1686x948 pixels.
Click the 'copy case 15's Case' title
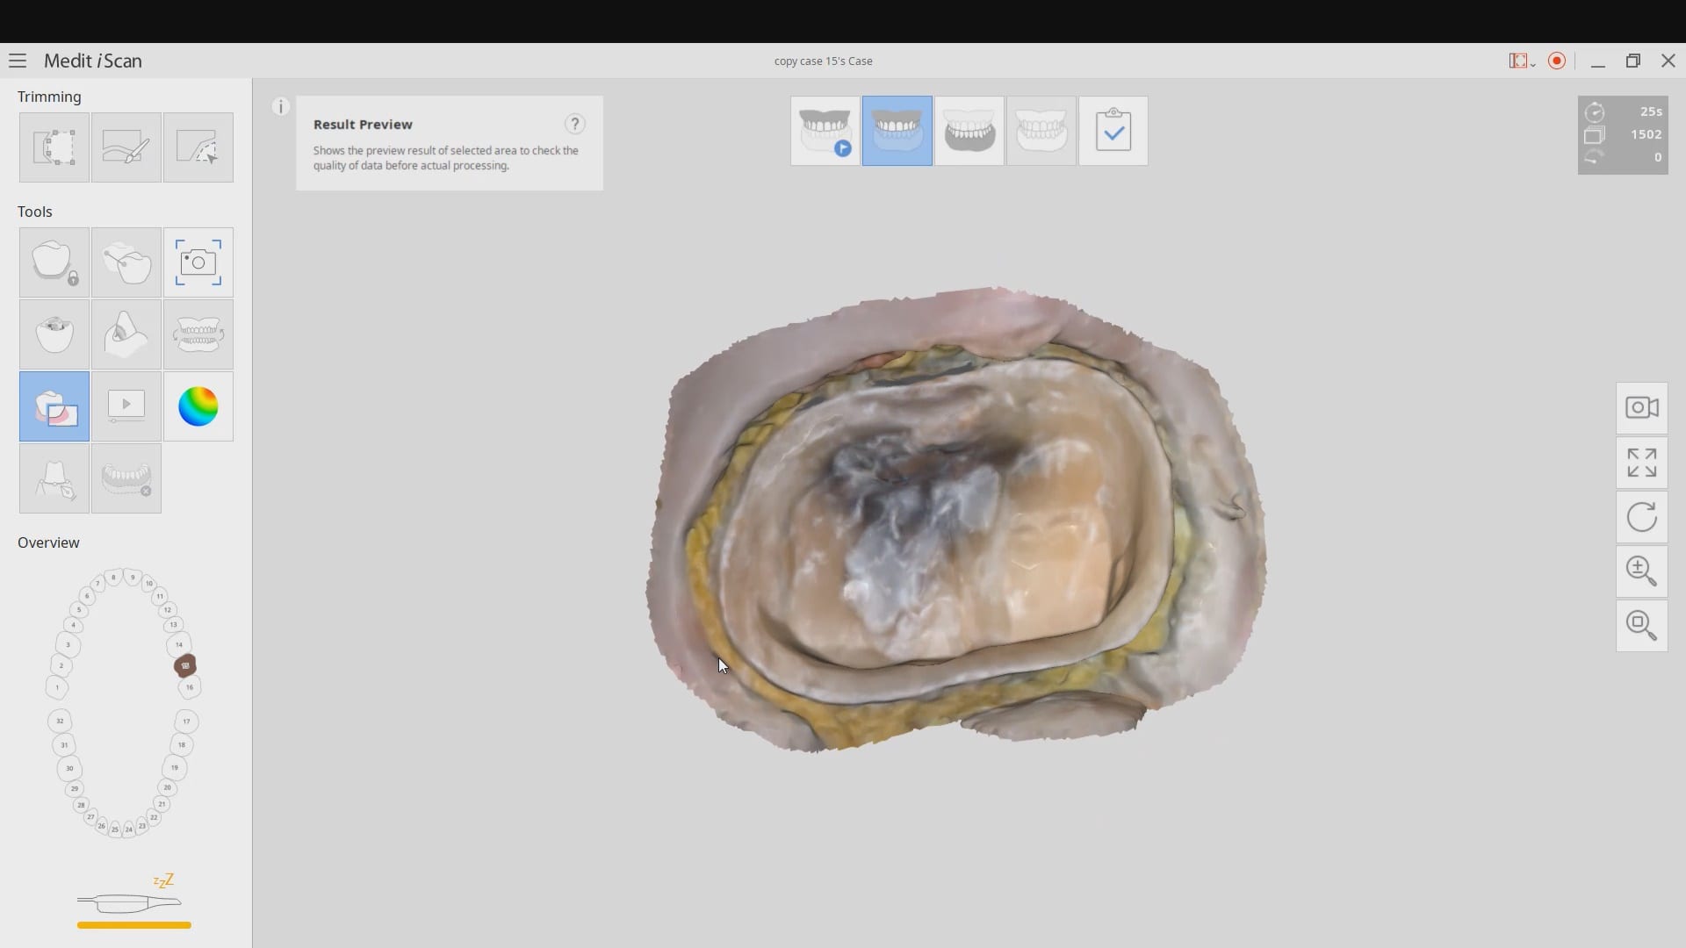click(823, 61)
